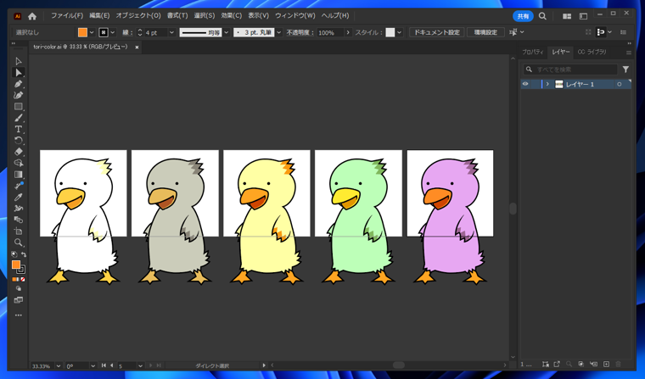
Task: Select the Eraser tool
Action: (x=19, y=152)
